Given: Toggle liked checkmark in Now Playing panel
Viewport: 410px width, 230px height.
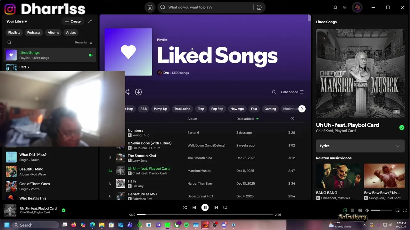Looking at the screenshot, I should (x=402, y=127).
